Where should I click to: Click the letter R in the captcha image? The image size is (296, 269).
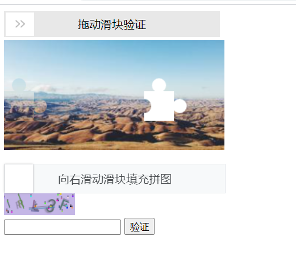coord(20,204)
